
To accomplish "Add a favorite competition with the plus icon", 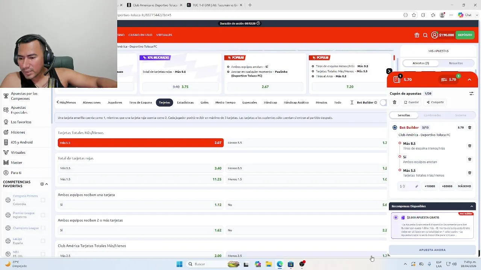I will pyautogui.click(x=42, y=184).
